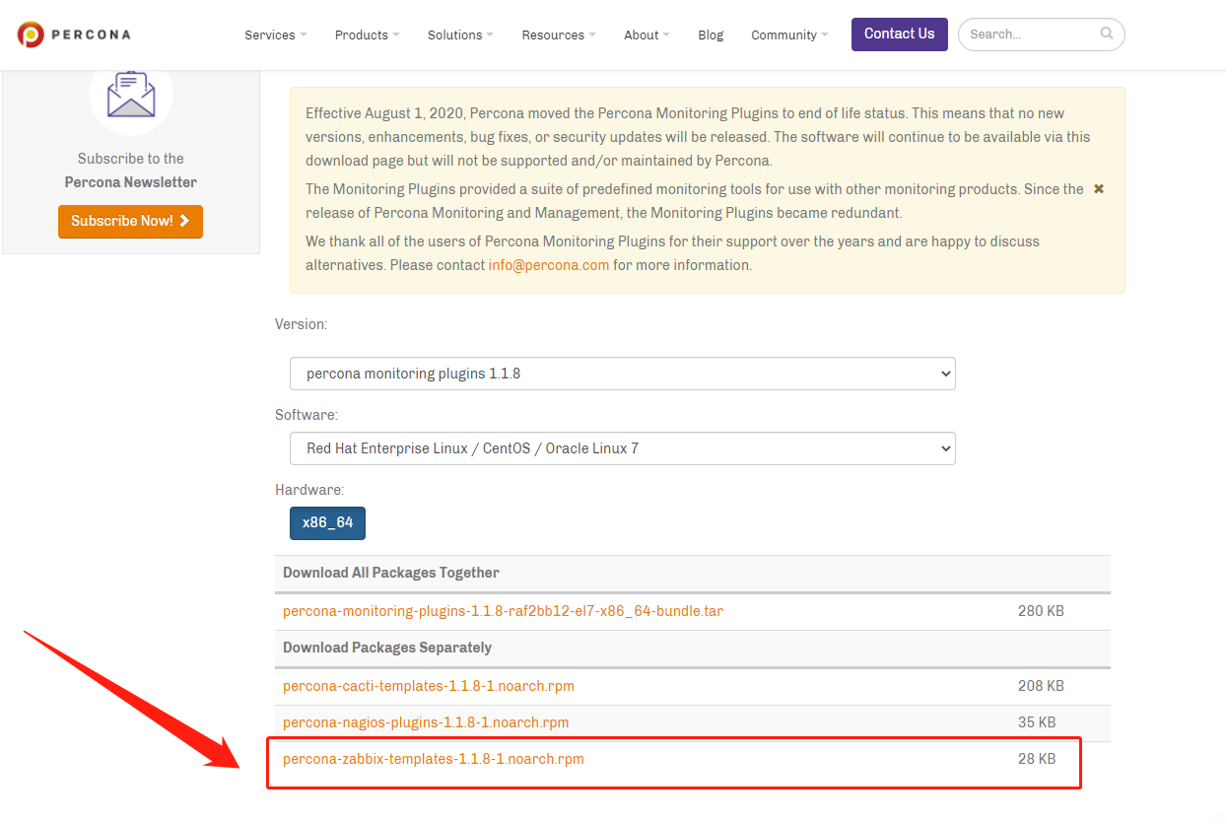Click the 28 KB size value

click(x=1037, y=759)
